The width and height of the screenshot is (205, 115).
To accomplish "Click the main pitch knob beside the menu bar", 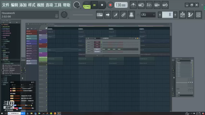I will point(77,5).
